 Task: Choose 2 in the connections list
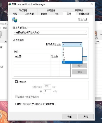point(72,50)
